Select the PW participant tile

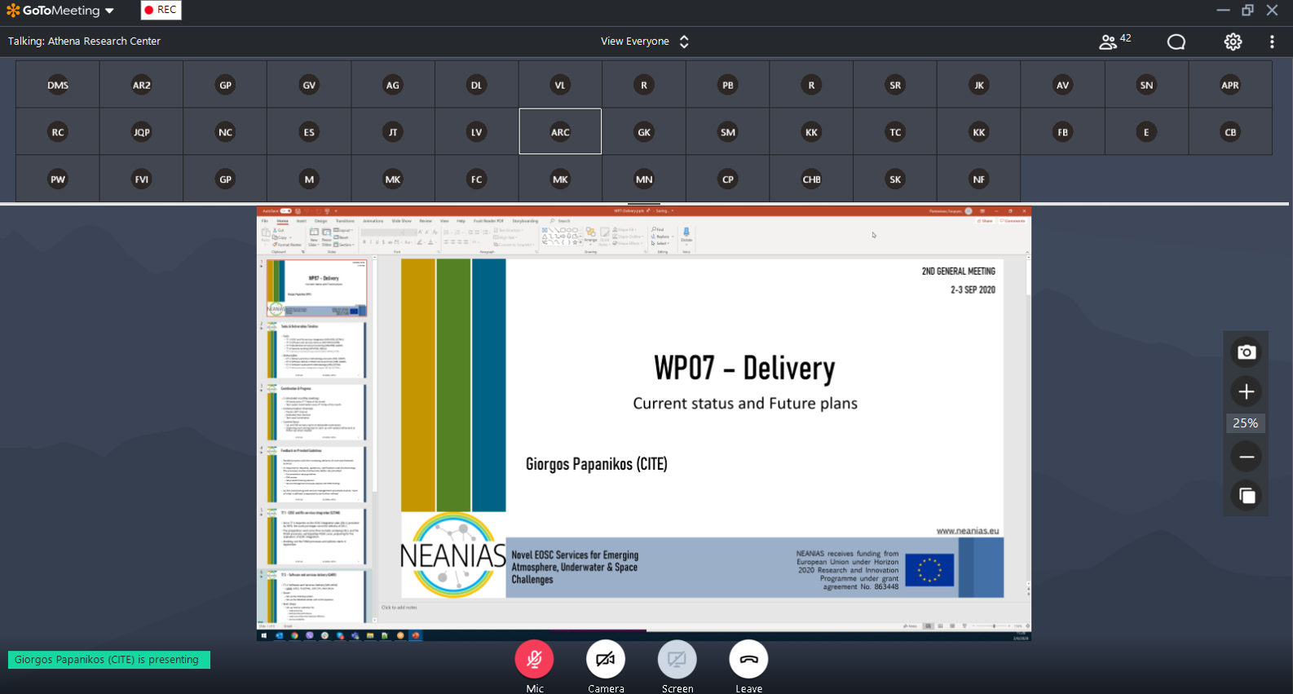click(x=58, y=179)
